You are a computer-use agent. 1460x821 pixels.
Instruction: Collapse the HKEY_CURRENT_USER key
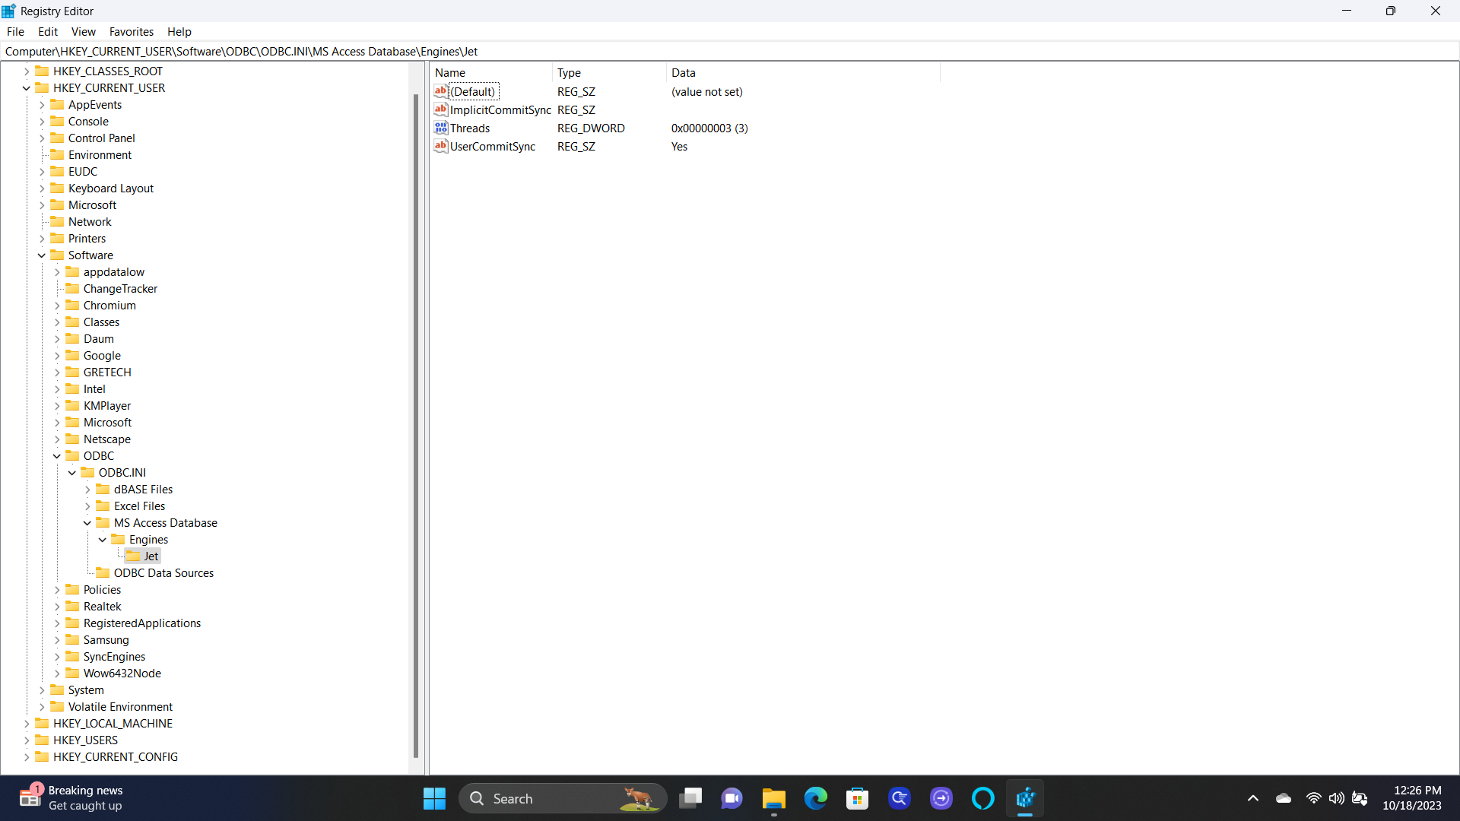coord(27,88)
